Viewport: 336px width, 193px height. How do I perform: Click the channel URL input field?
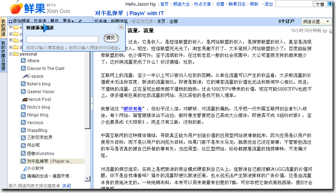(62, 39)
